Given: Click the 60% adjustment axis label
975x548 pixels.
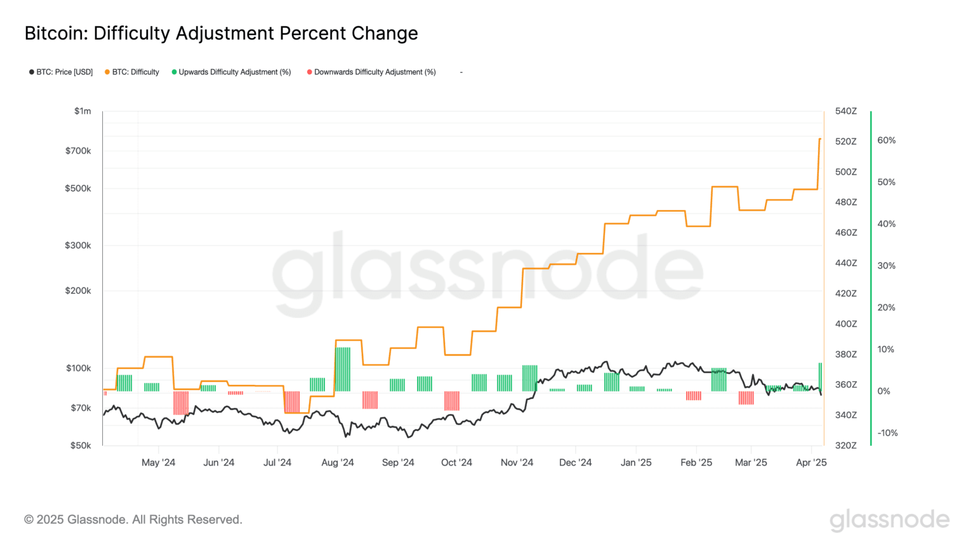Looking at the screenshot, I should coord(886,140).
